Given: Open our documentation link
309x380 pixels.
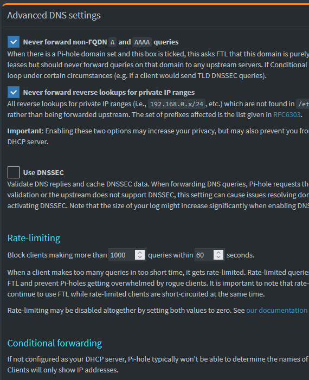Looking at the screenshot, I should click(277, 310).
